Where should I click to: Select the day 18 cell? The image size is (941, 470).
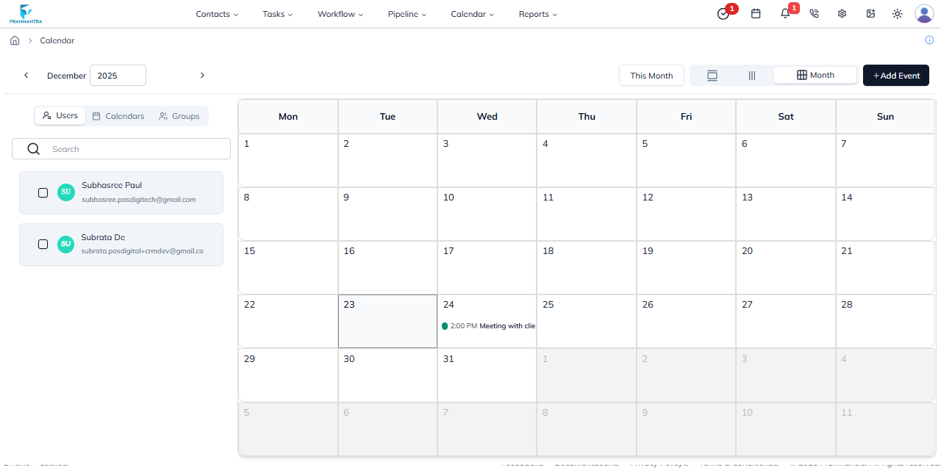(x=586, y=267)
